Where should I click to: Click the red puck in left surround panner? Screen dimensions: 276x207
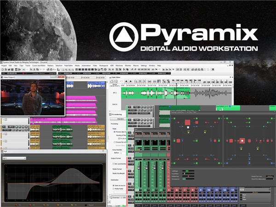[188, 123]
